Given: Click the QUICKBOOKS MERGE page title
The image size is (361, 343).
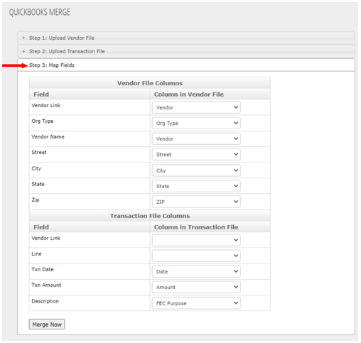Looking at the screenshot, I should pos(40,12).
